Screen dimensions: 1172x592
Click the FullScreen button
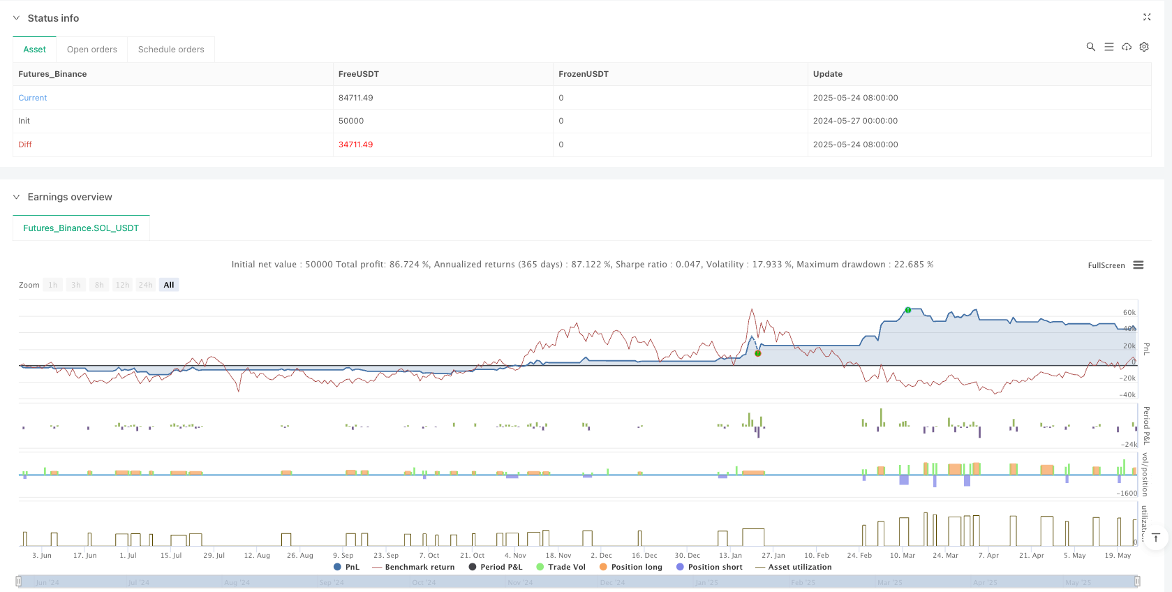point(1106,265)
